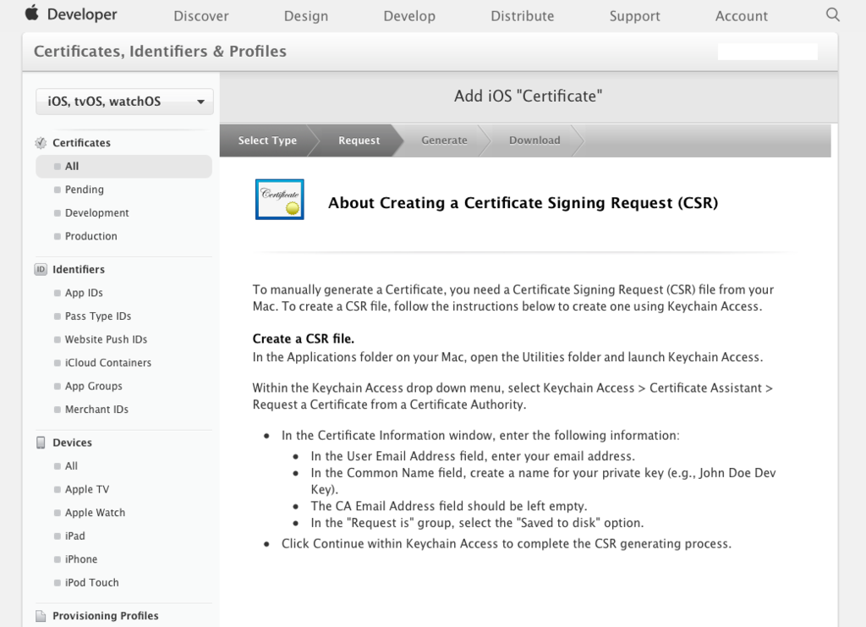This screenshot has width=866, height=627.
Task: Open Website Push IDs
Action: tap(106, 339)
